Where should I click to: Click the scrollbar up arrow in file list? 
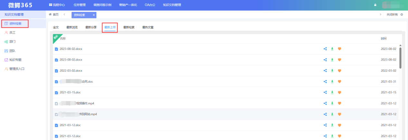400,45
